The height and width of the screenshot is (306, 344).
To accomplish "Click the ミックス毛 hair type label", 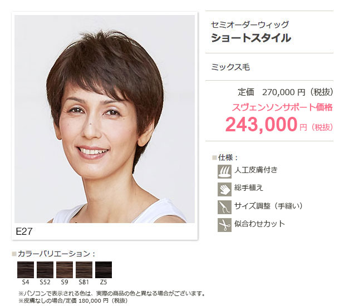I will [x=230, y=67].
